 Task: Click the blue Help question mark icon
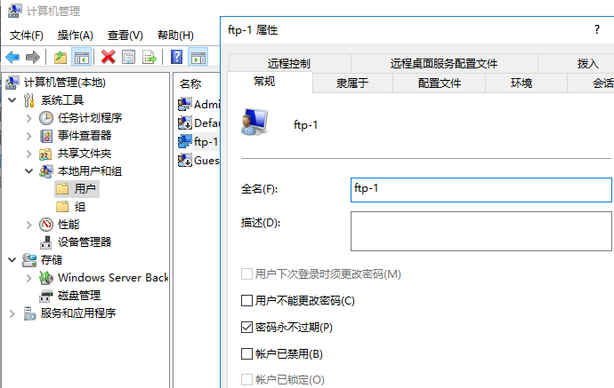point(176,57)
